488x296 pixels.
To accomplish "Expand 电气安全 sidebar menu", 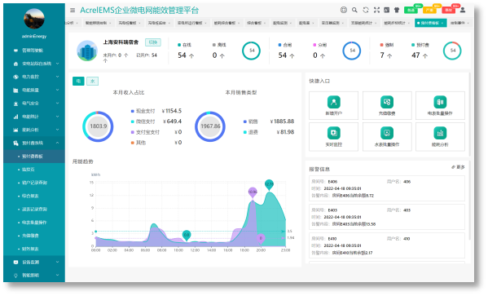I will [x=34, y=103].
